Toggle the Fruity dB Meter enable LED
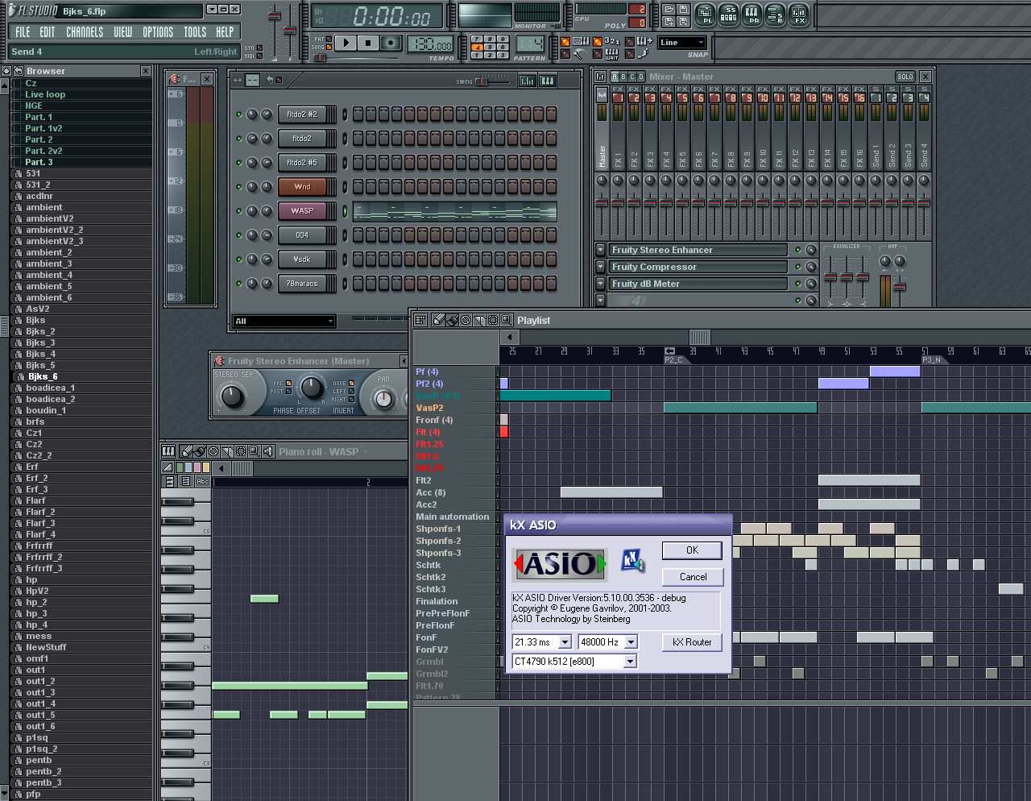The height and width of the screenshot is (801, 1031). tap(798, 284)
